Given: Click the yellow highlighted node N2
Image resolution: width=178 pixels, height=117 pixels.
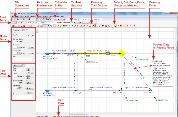Looking at the screenshot, I should [x=121, y=53].
